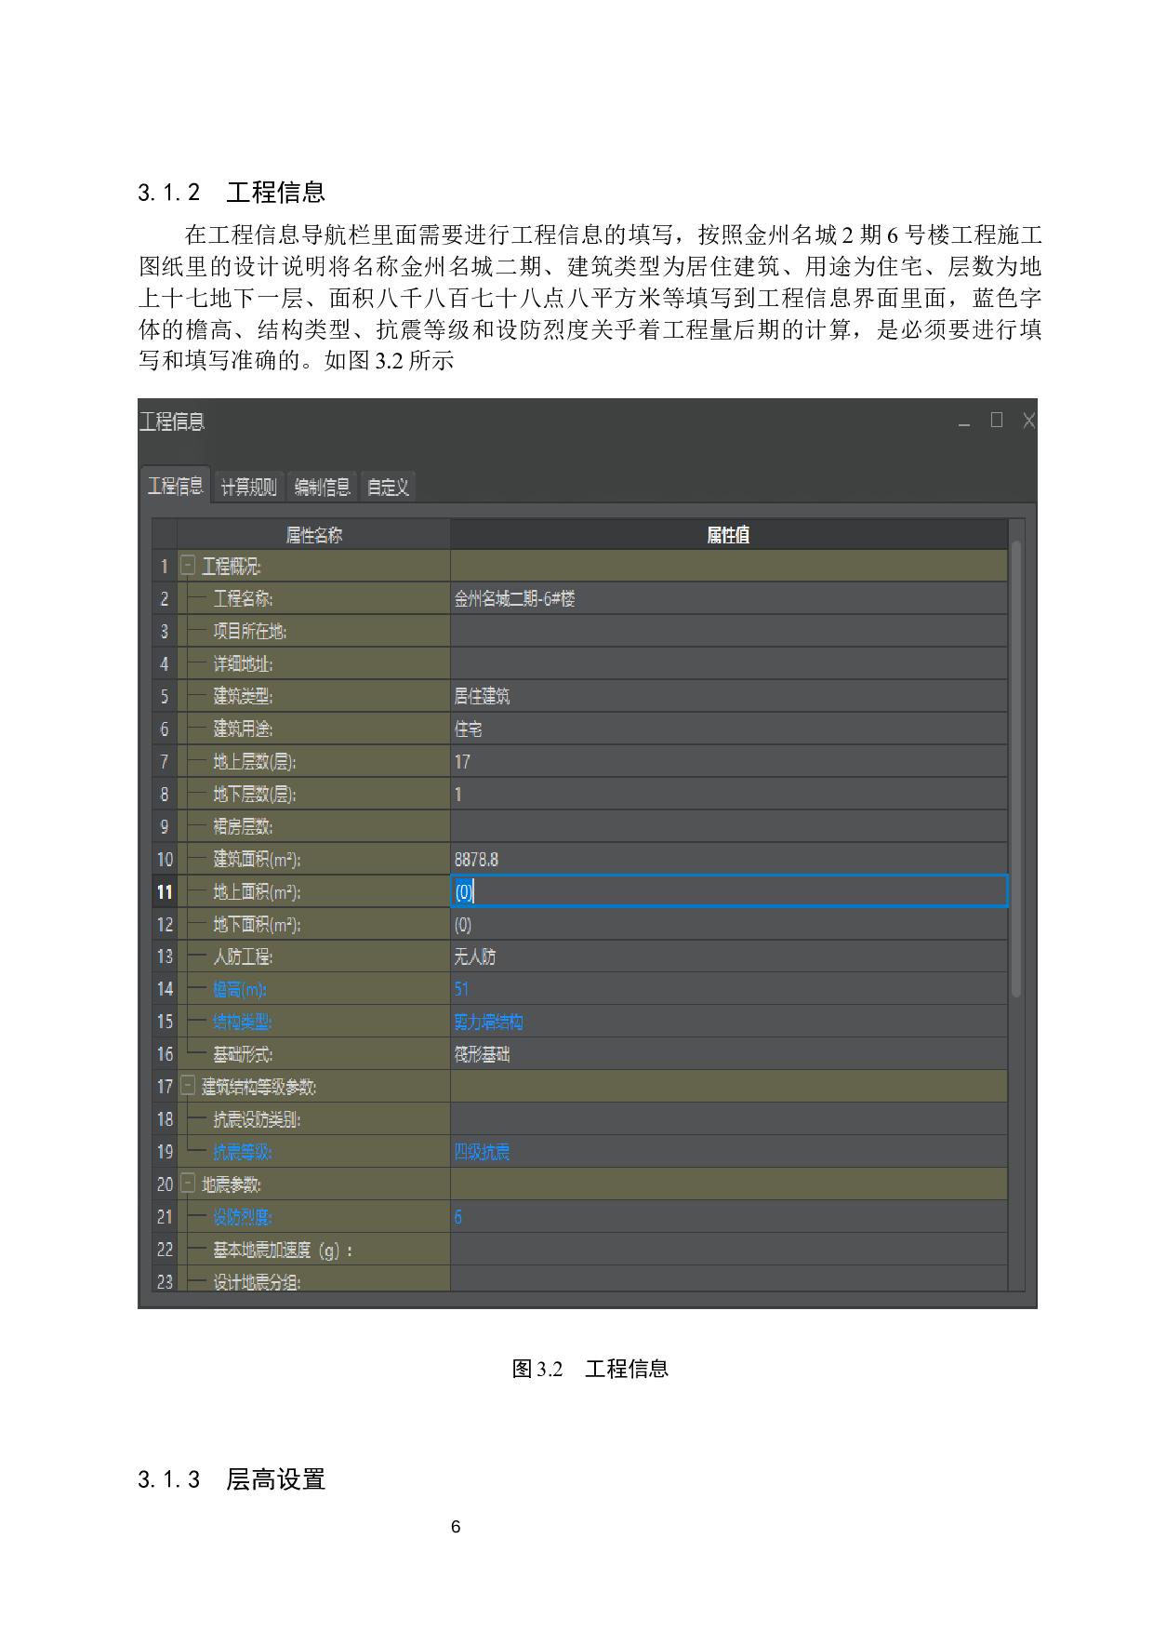Screen dimensions: 1153x1632
Task: Select the 建筑类型 value 居住建筑
Action: click(x=729, y=696)
